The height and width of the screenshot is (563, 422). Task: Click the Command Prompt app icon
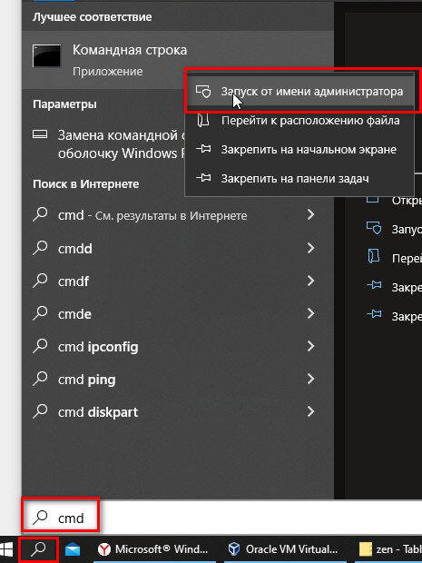pyautogui.click(x=46, y=55)
